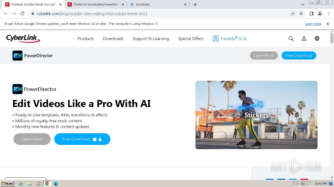This screenshot has width=334, height=187.
Task: Open Microsoft Edge from taskbar
Action: coord(56,184)
